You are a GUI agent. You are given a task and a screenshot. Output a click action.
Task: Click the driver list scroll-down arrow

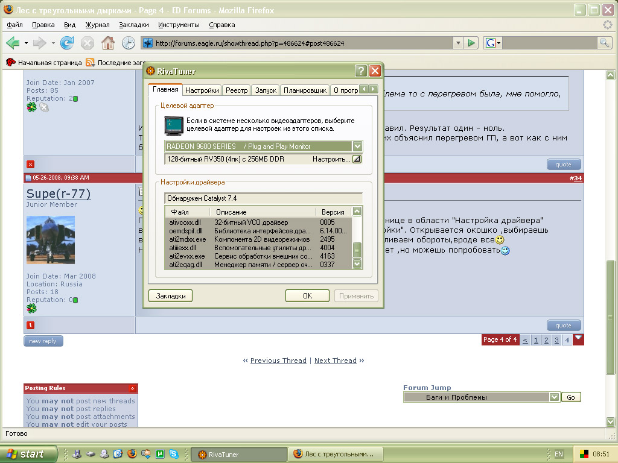pos(357,263)
